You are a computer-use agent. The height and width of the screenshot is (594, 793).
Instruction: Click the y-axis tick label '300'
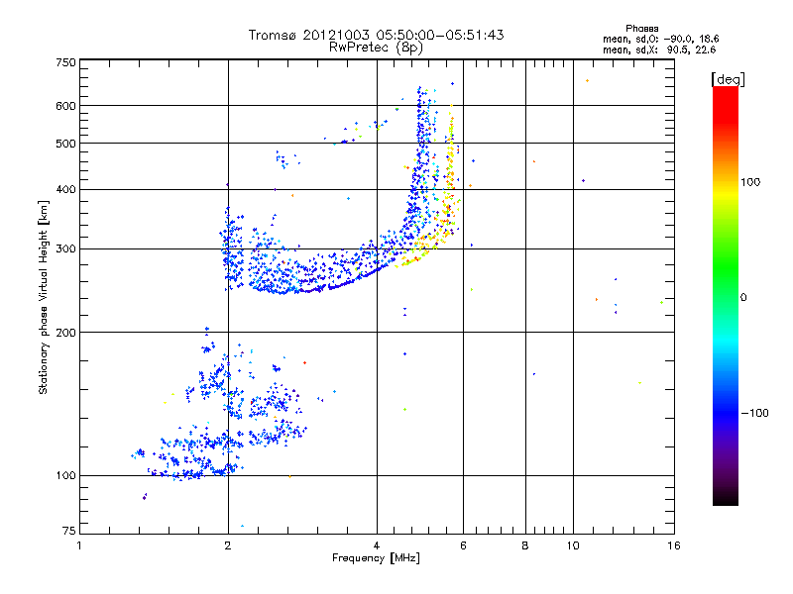(x=65, y=248)
